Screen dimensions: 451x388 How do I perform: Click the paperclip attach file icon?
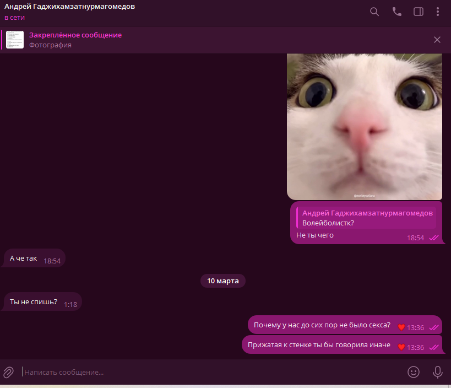8,372
